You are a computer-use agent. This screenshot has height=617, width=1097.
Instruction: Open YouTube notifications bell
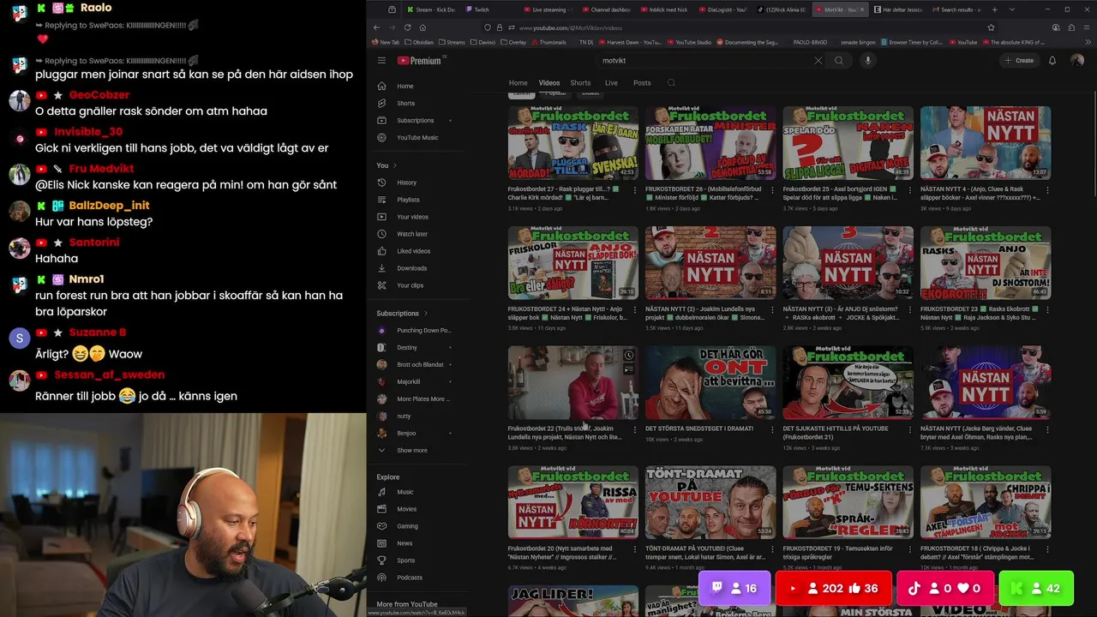click(x=1052, y=61)
